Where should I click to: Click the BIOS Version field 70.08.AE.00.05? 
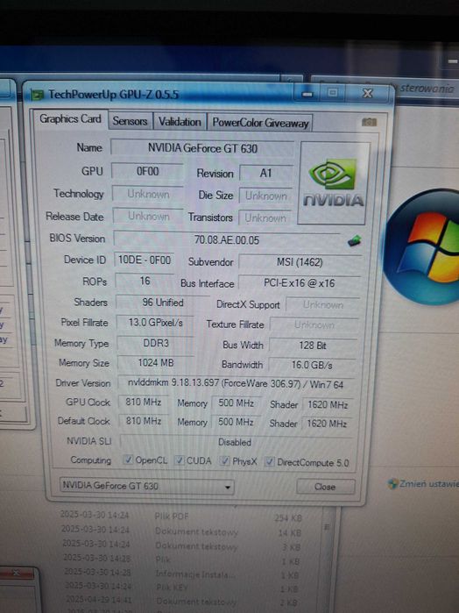coord(227,240)
